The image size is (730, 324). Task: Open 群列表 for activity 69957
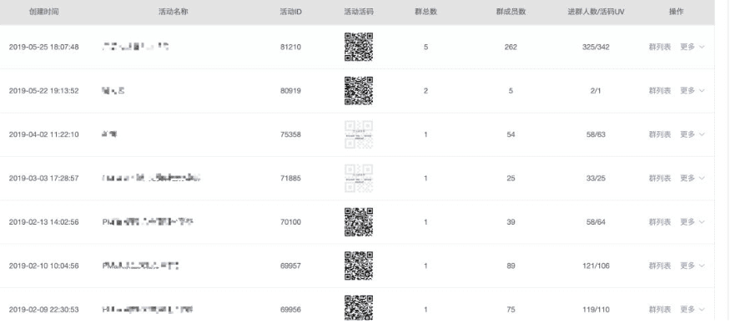coord(660,266)
